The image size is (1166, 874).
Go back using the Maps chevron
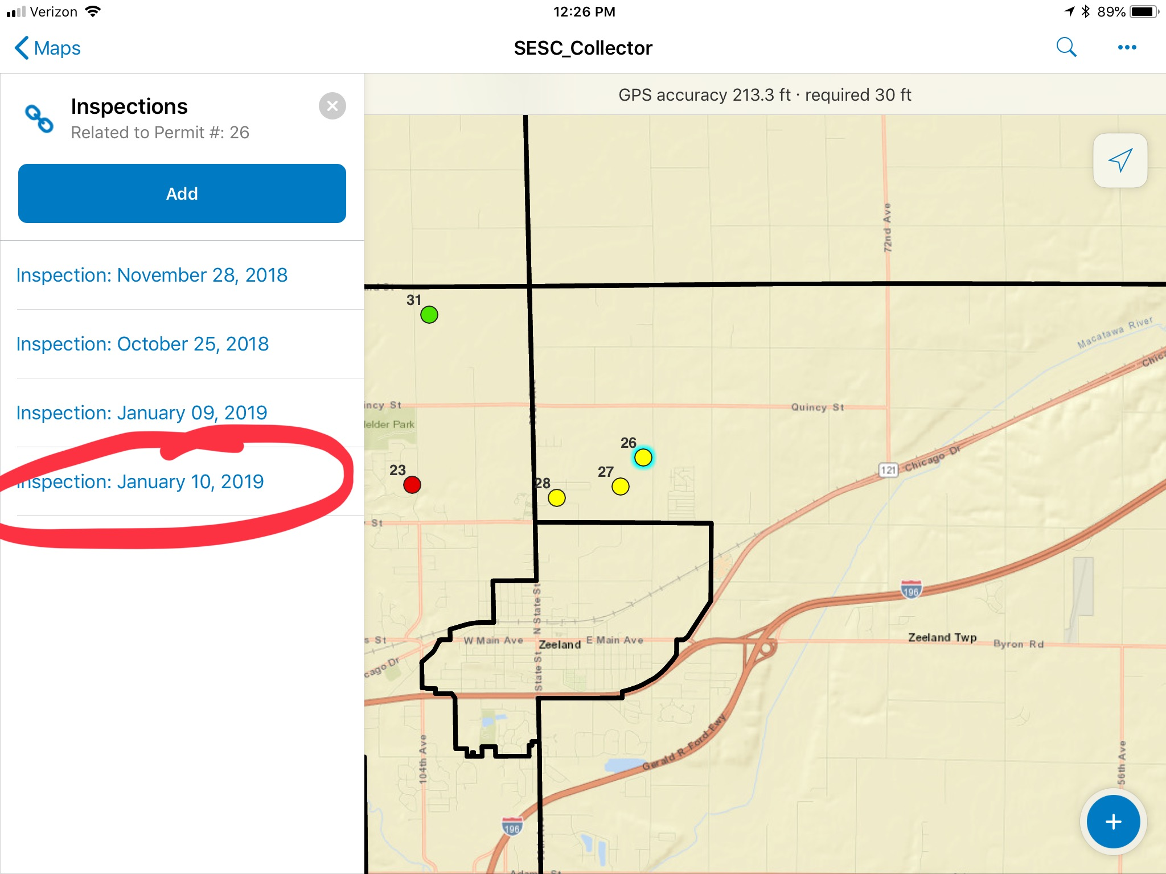pos(47,48)
